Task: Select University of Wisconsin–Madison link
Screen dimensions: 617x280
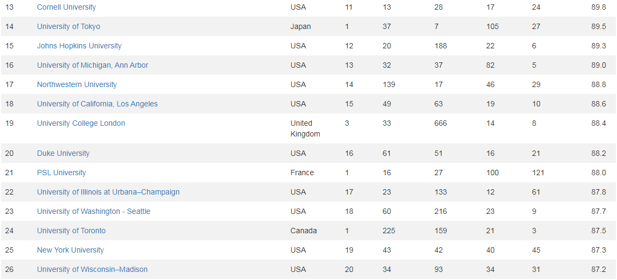Action: [92, 269]
